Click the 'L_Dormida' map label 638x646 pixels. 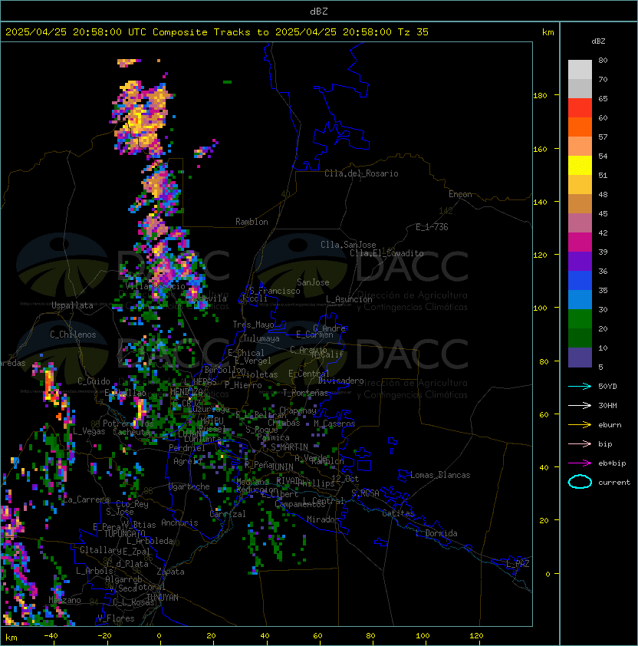[436, 533]
